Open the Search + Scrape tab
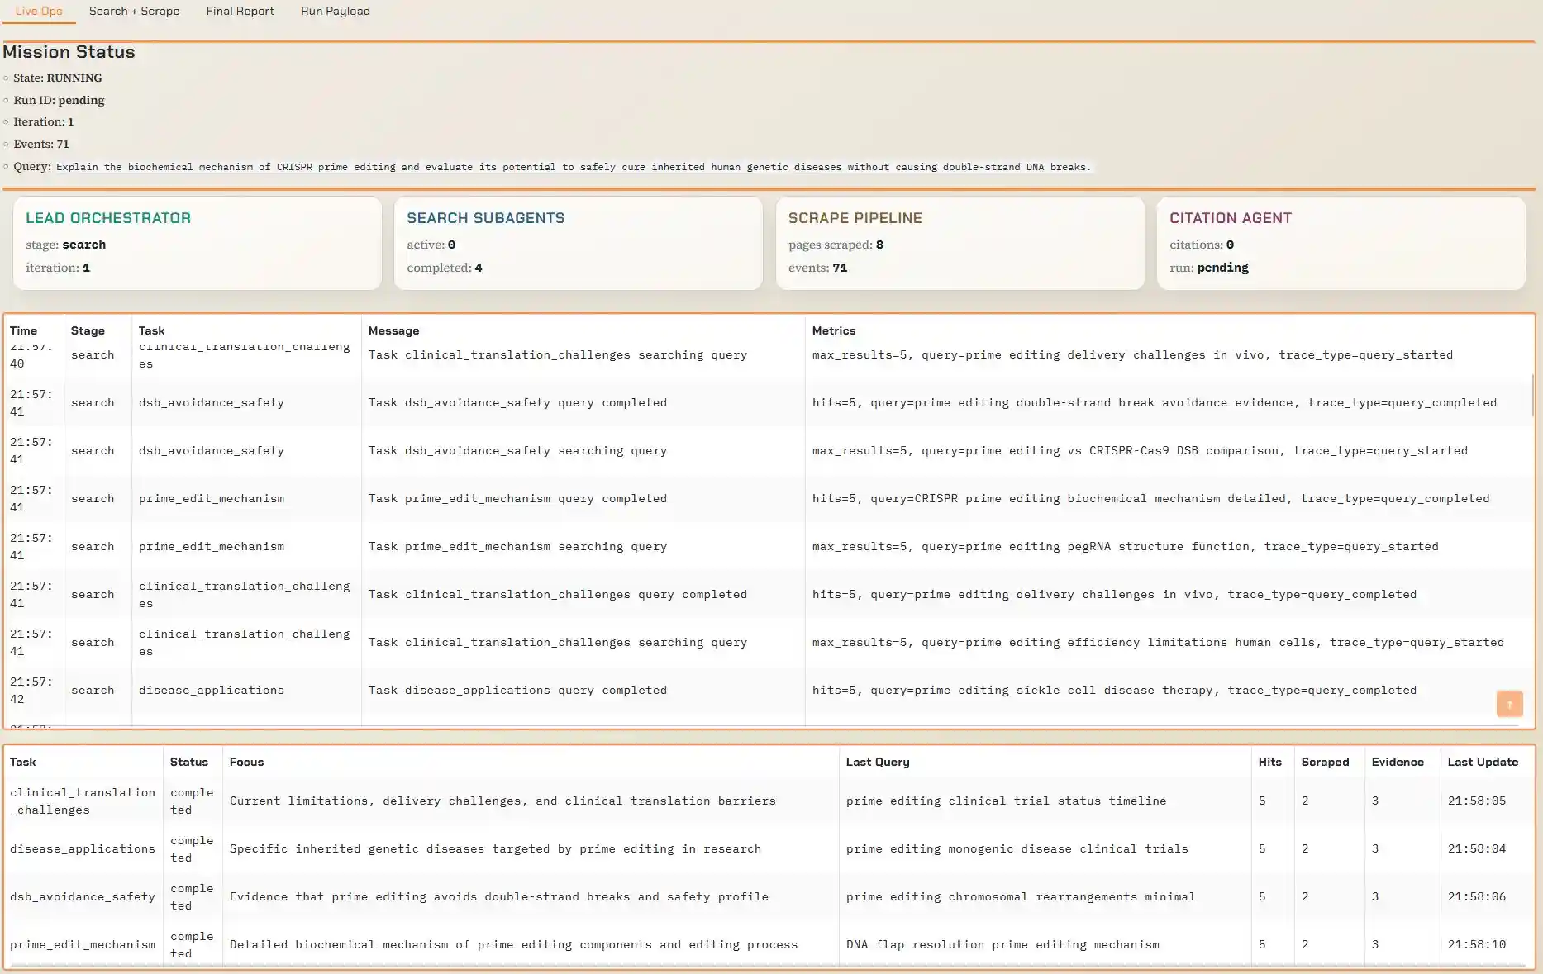The width and height of the screenshot is (1543, 974). 134,11
